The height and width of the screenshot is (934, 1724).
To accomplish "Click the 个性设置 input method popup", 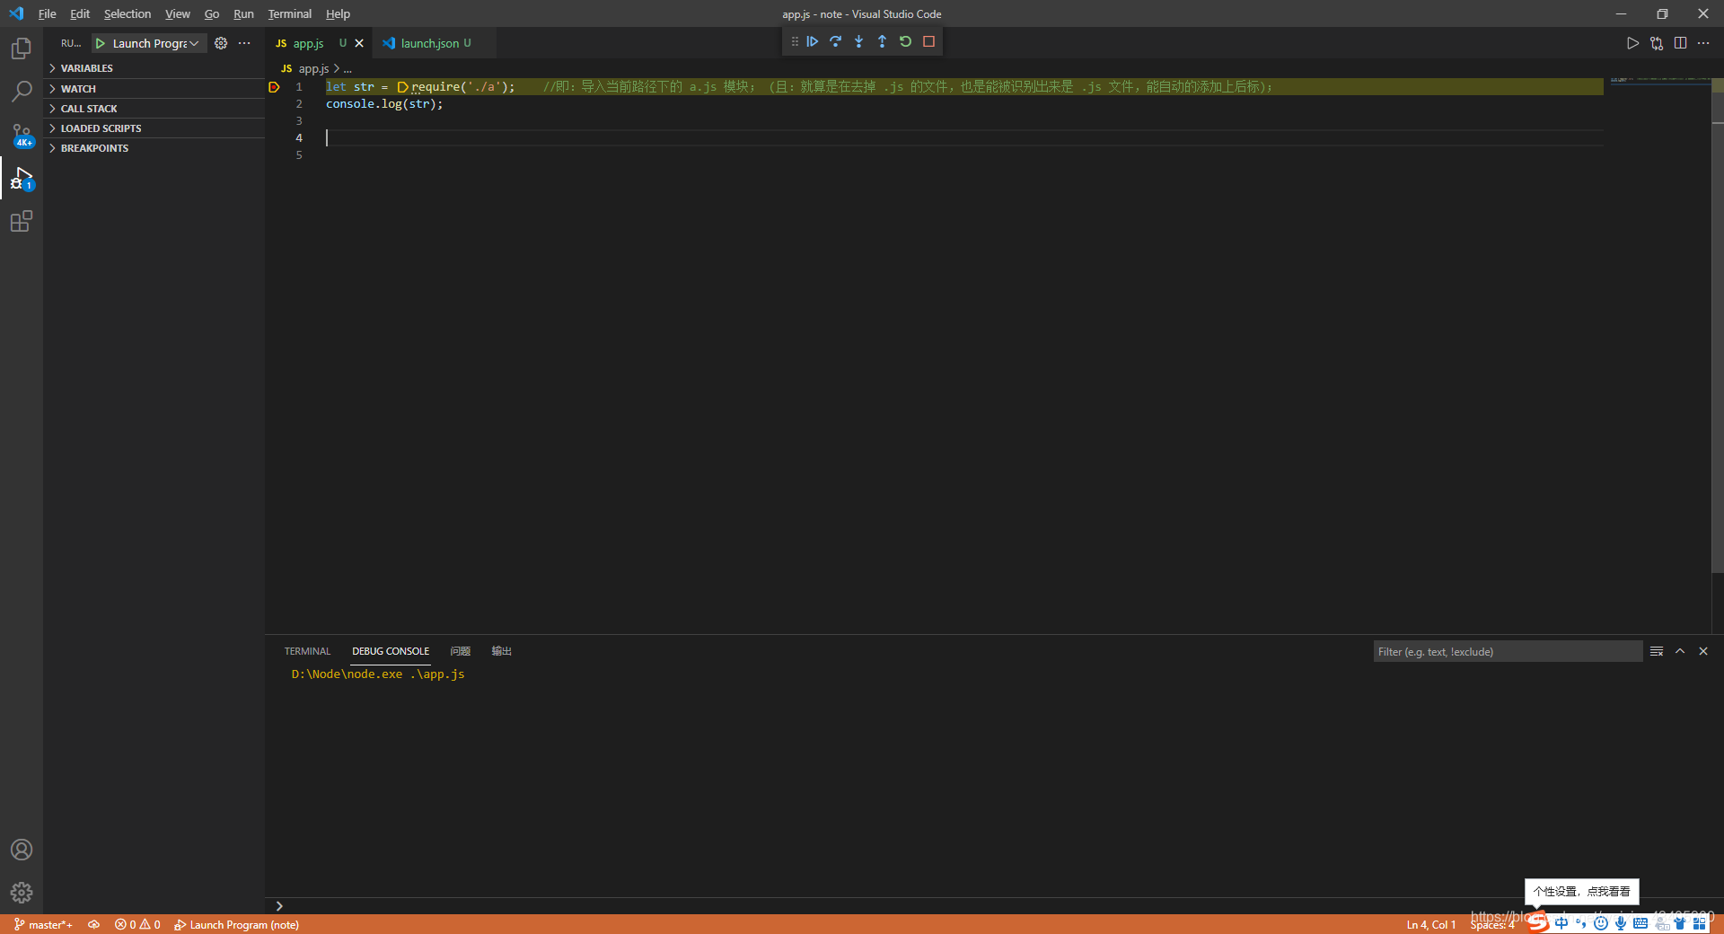I will point(1581,891).
